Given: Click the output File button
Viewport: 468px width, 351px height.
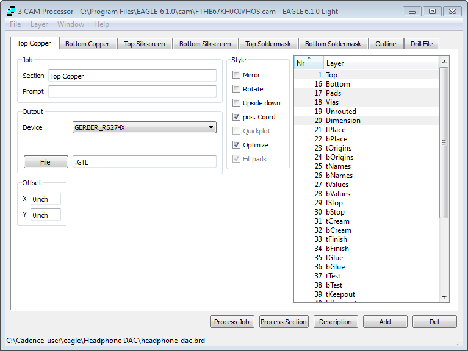Looking at the screenshot, I should tap(46, 162).
